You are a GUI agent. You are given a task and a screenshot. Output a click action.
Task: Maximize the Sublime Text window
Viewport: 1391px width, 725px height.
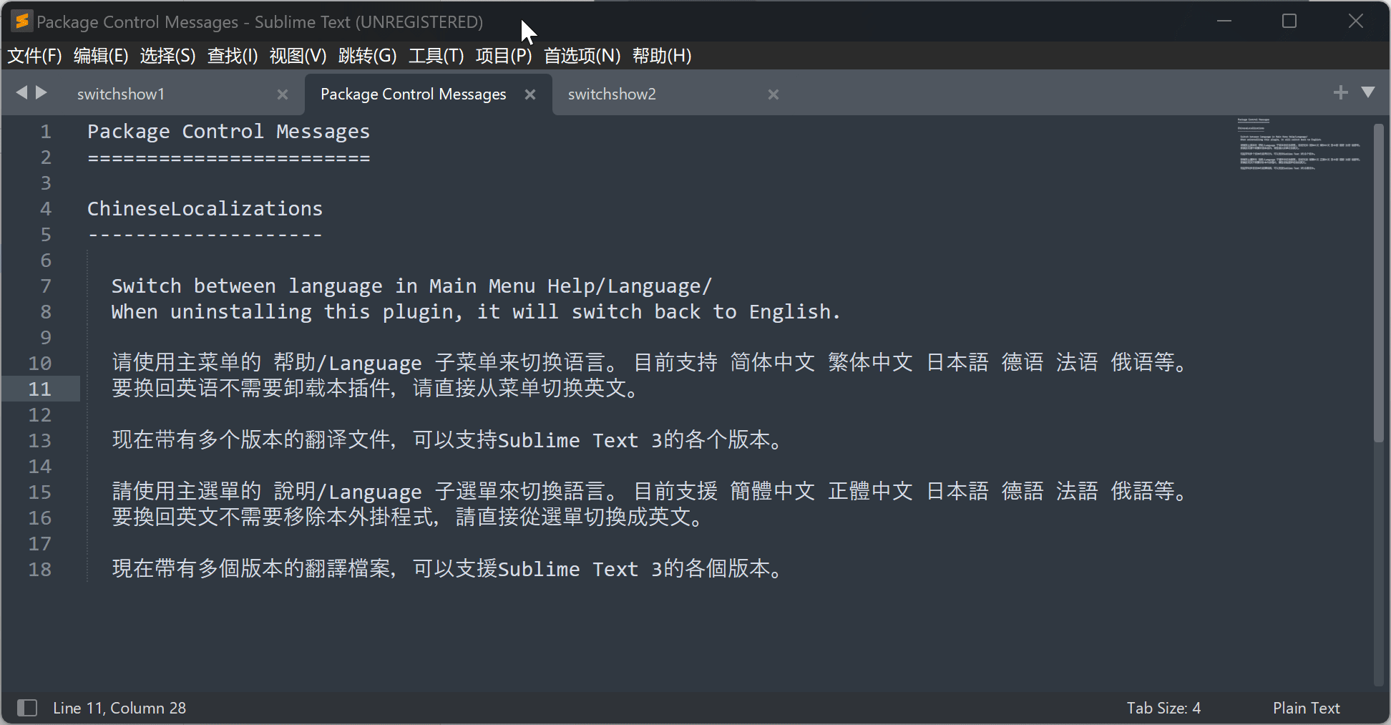pos(1289,21)
